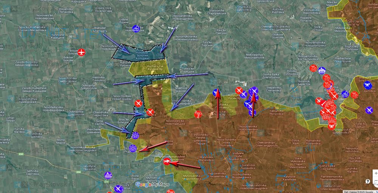Viewport: 378px width, 193px height.
Task: Open the blue aircraft marker at Pokrovsk
Action: [x=118, y=189]
